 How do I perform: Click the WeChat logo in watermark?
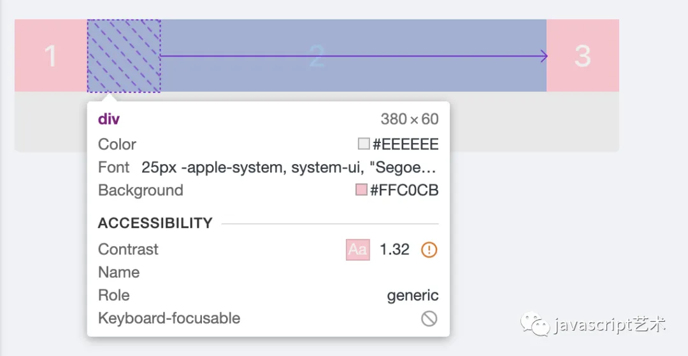pyautogui.click(x=535, y=324)
